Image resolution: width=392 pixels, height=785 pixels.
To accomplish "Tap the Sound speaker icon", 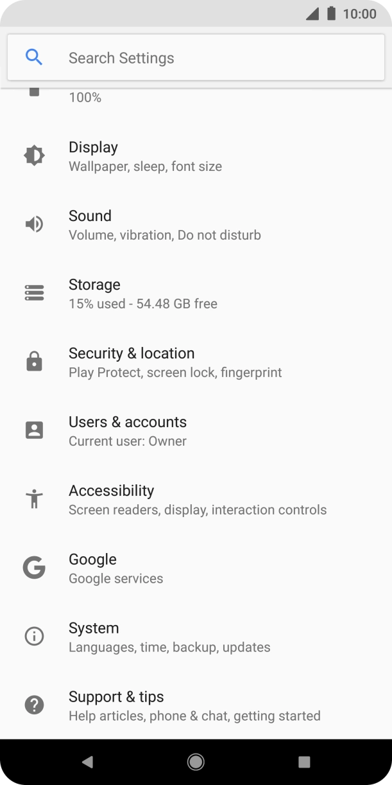I will click(34, 224).
